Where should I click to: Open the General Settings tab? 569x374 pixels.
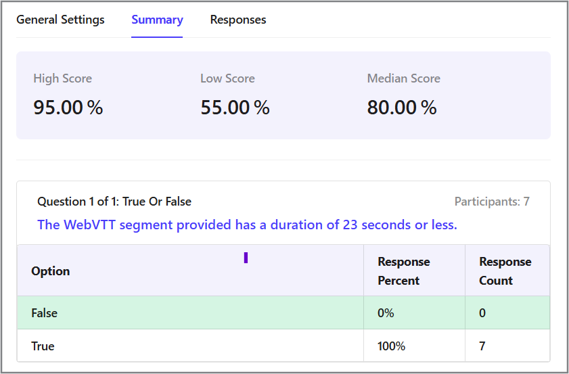pos(60,20)
